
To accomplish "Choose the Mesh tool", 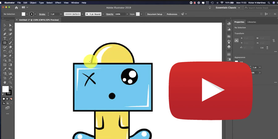I will pos(5,65).
